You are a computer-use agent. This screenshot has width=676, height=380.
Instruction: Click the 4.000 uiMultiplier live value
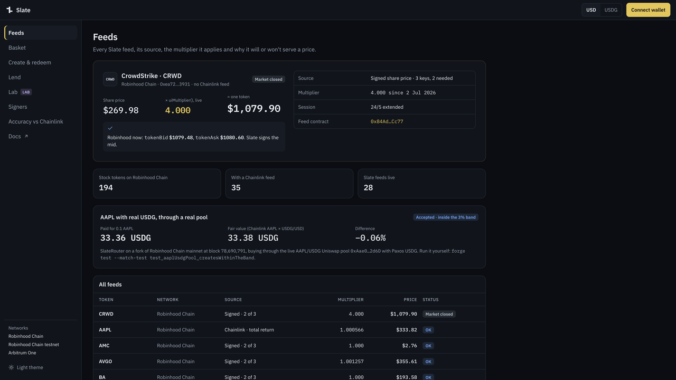(178, 110)
